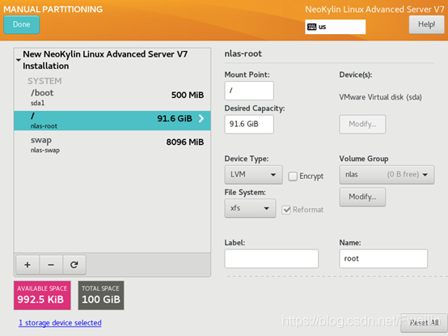The height and width of the screenshot is (336, 448).
Task: Select the swap nlas-swap partition entry
Action: point(112,145)
